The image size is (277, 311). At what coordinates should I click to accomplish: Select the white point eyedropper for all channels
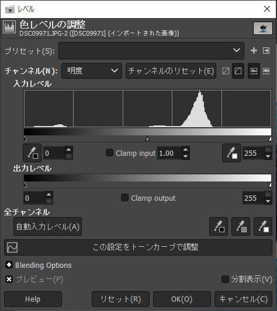coord(263,226)
